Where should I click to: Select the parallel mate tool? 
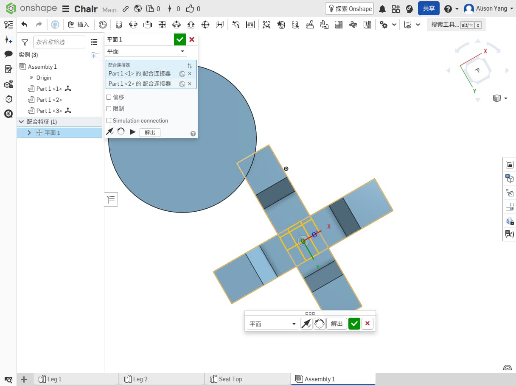pos(220,25)
